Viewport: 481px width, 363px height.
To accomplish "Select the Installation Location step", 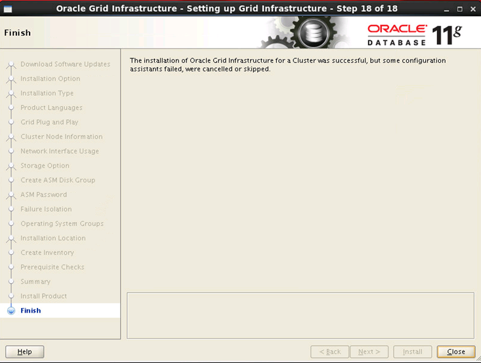I will [53, 238].
